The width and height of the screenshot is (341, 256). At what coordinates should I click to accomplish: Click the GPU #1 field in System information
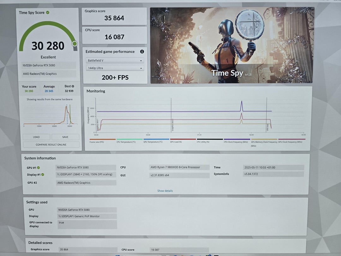[86, 168]
